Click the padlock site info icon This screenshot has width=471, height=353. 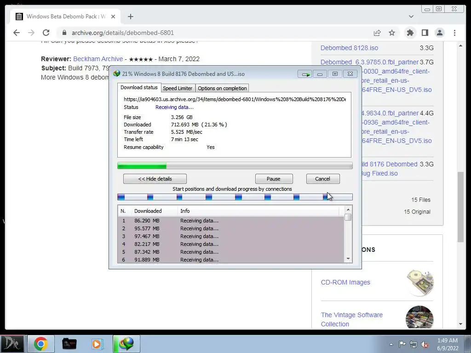64,33
